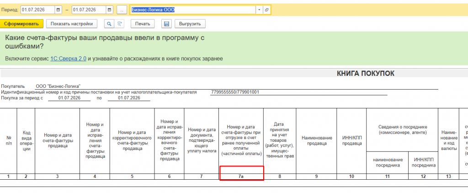Screen dimensions: 468x193
Task: Edit the period end date field
Action: [x=89, y=10]
